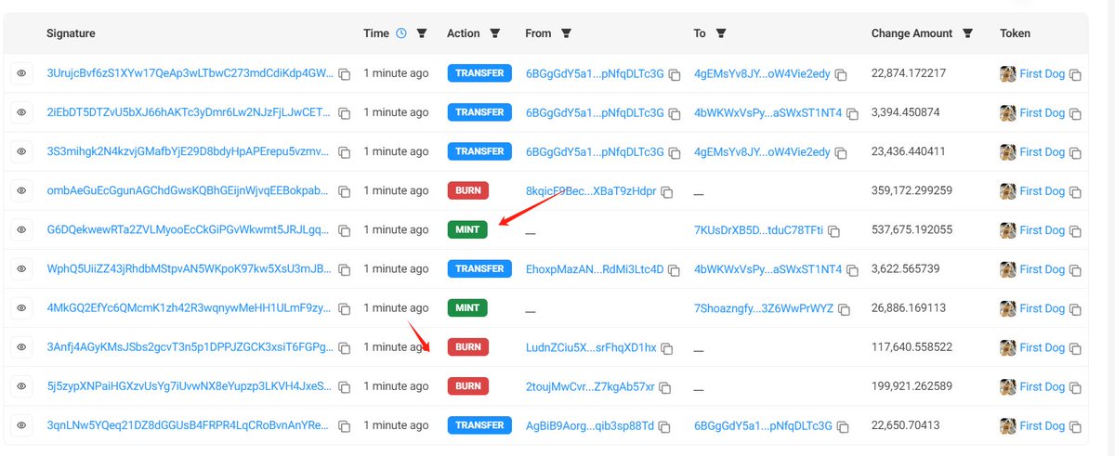Open the To column filter
The width and height of the screenshot is (1115, 456).
721,33
